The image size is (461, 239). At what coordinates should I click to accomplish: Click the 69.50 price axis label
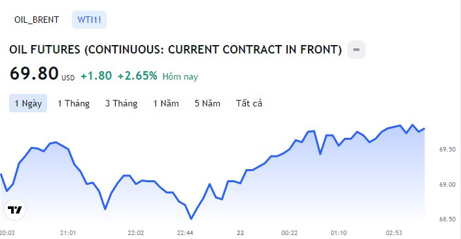pyautogui.click(x=447, y=150)
